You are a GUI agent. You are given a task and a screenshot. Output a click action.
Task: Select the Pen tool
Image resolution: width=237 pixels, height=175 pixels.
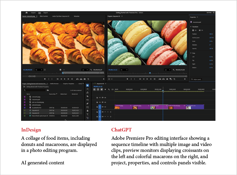click(x=87, y=103)
